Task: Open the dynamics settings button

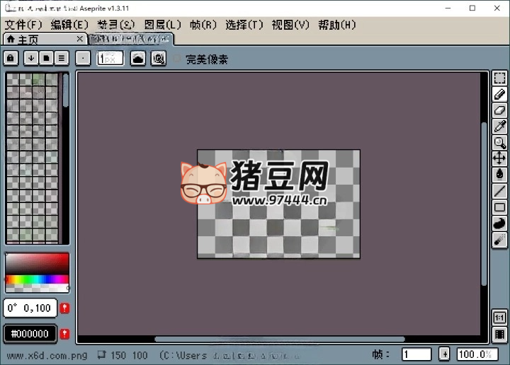Action: [159, 59]
